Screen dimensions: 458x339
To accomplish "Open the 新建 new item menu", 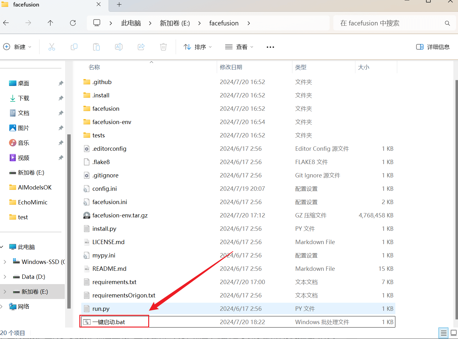I will (17, 47).
